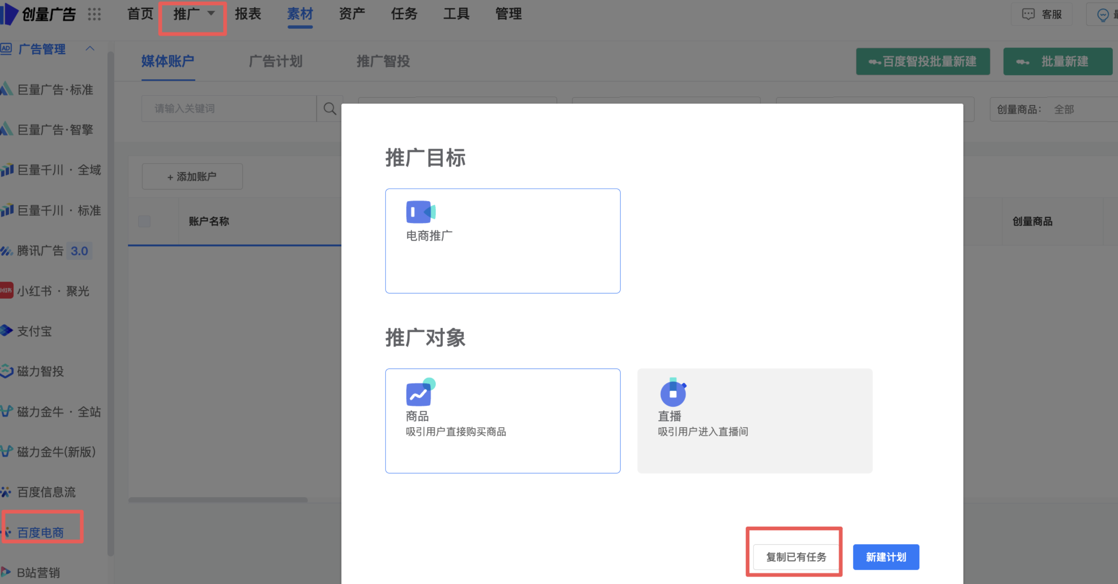Click the search magnifier icon
The image size is (1118, 584).
[x=330, y=108]
